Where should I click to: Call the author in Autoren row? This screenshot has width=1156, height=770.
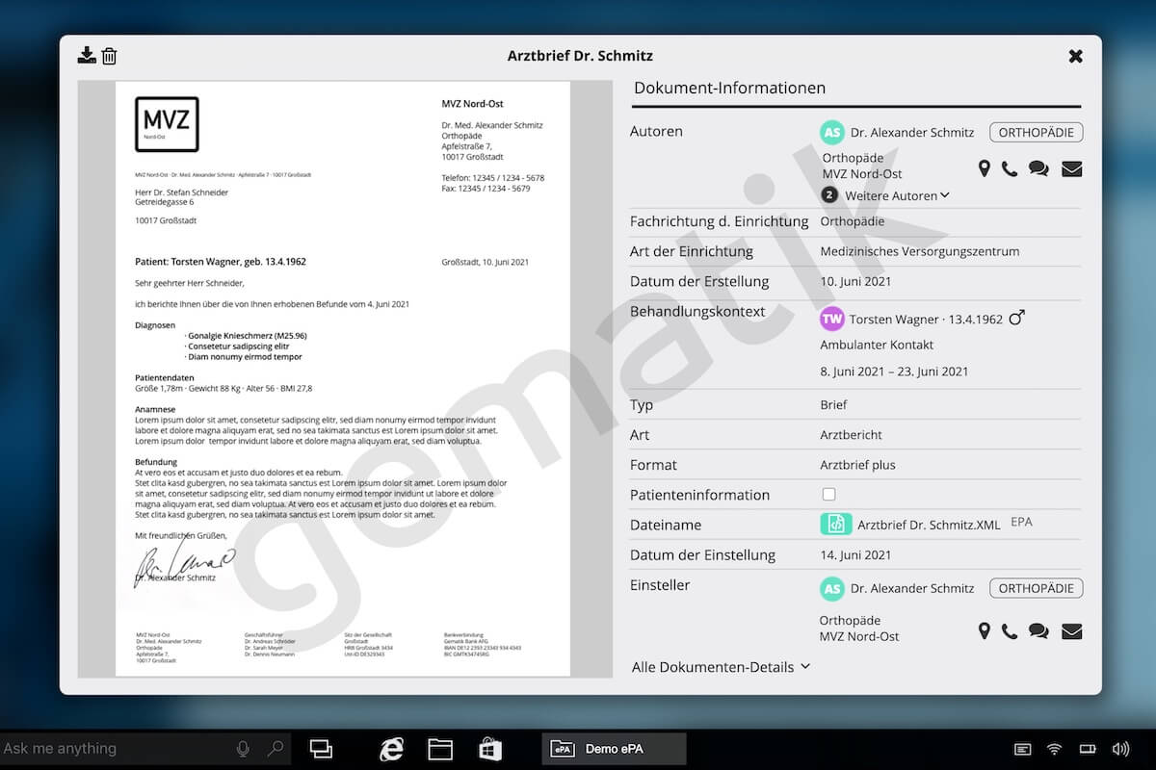click(x=1010, y=169)
